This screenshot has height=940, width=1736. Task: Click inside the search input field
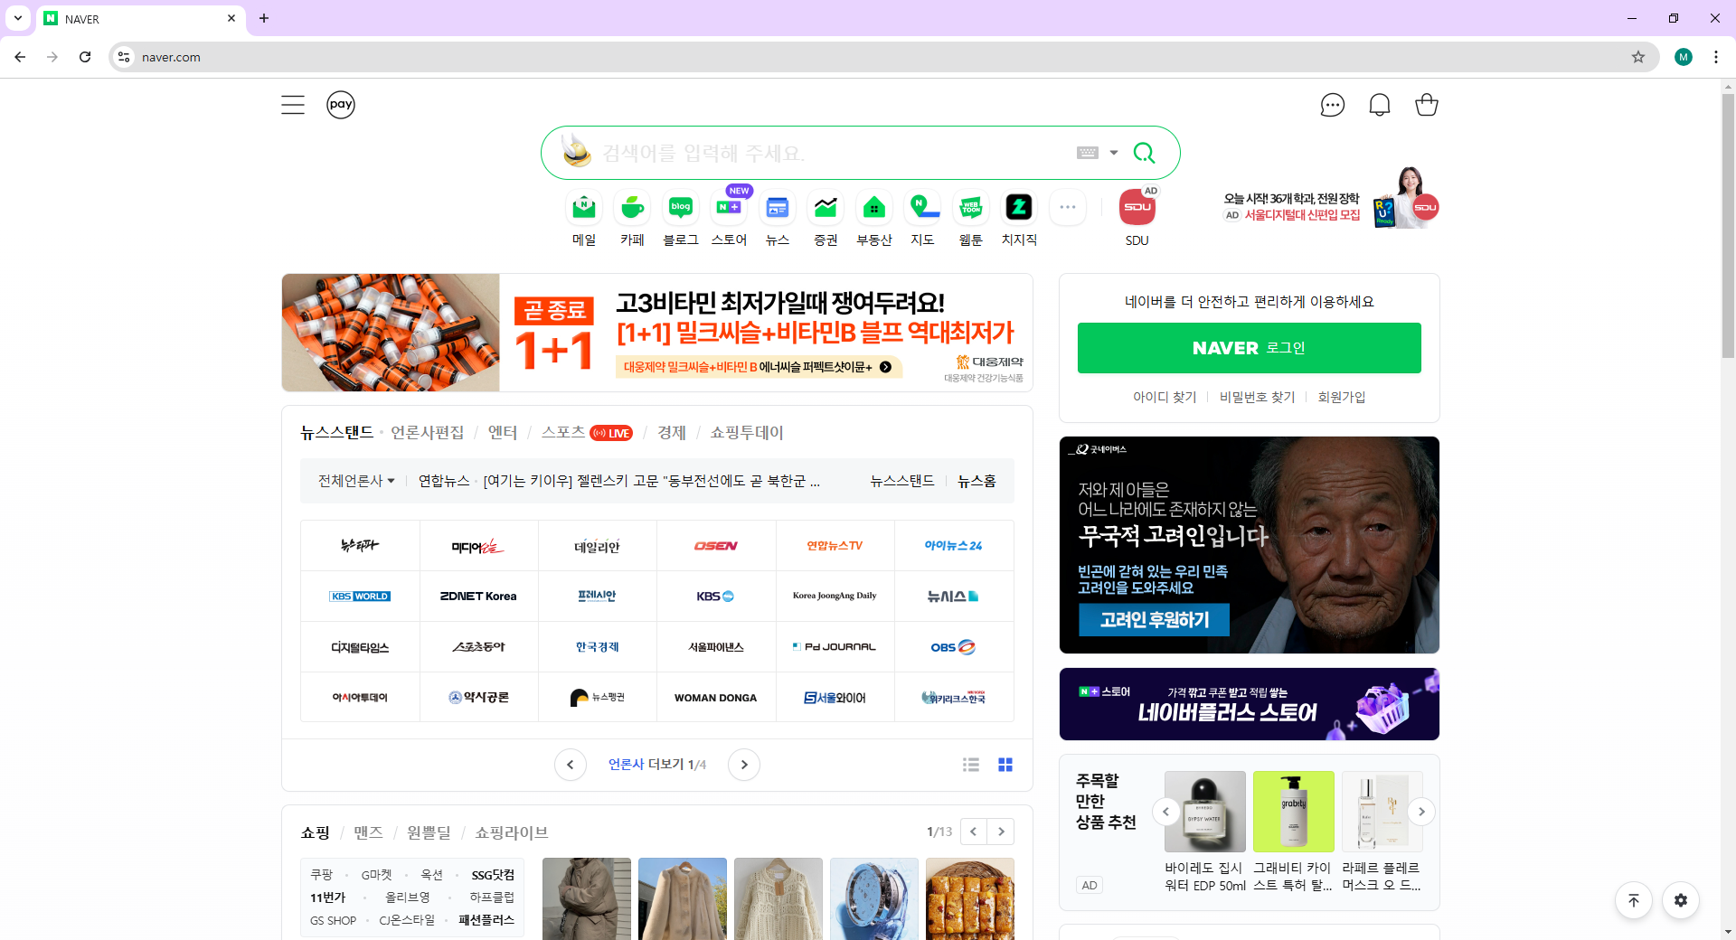tap(814, 152)
